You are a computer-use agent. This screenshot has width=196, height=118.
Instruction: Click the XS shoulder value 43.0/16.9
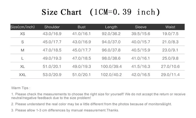click(52, 34)
